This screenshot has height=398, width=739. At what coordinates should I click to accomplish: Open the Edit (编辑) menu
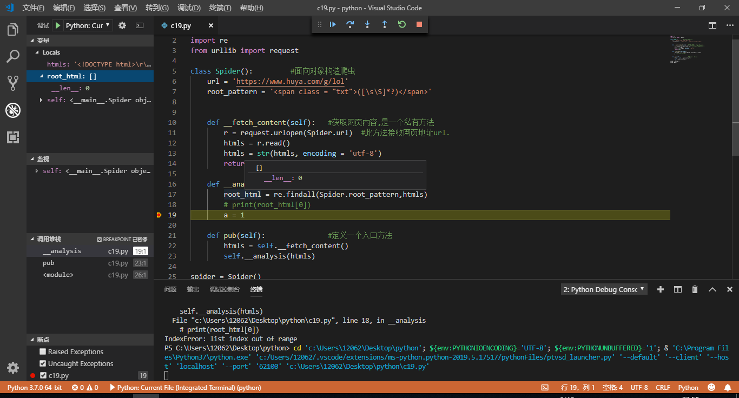[x=64, y=8]
